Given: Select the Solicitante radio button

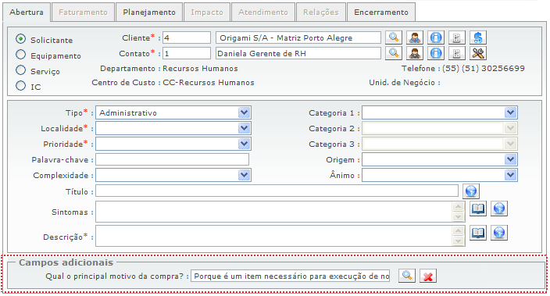Looking at the screenshot, I should [20, 39].
